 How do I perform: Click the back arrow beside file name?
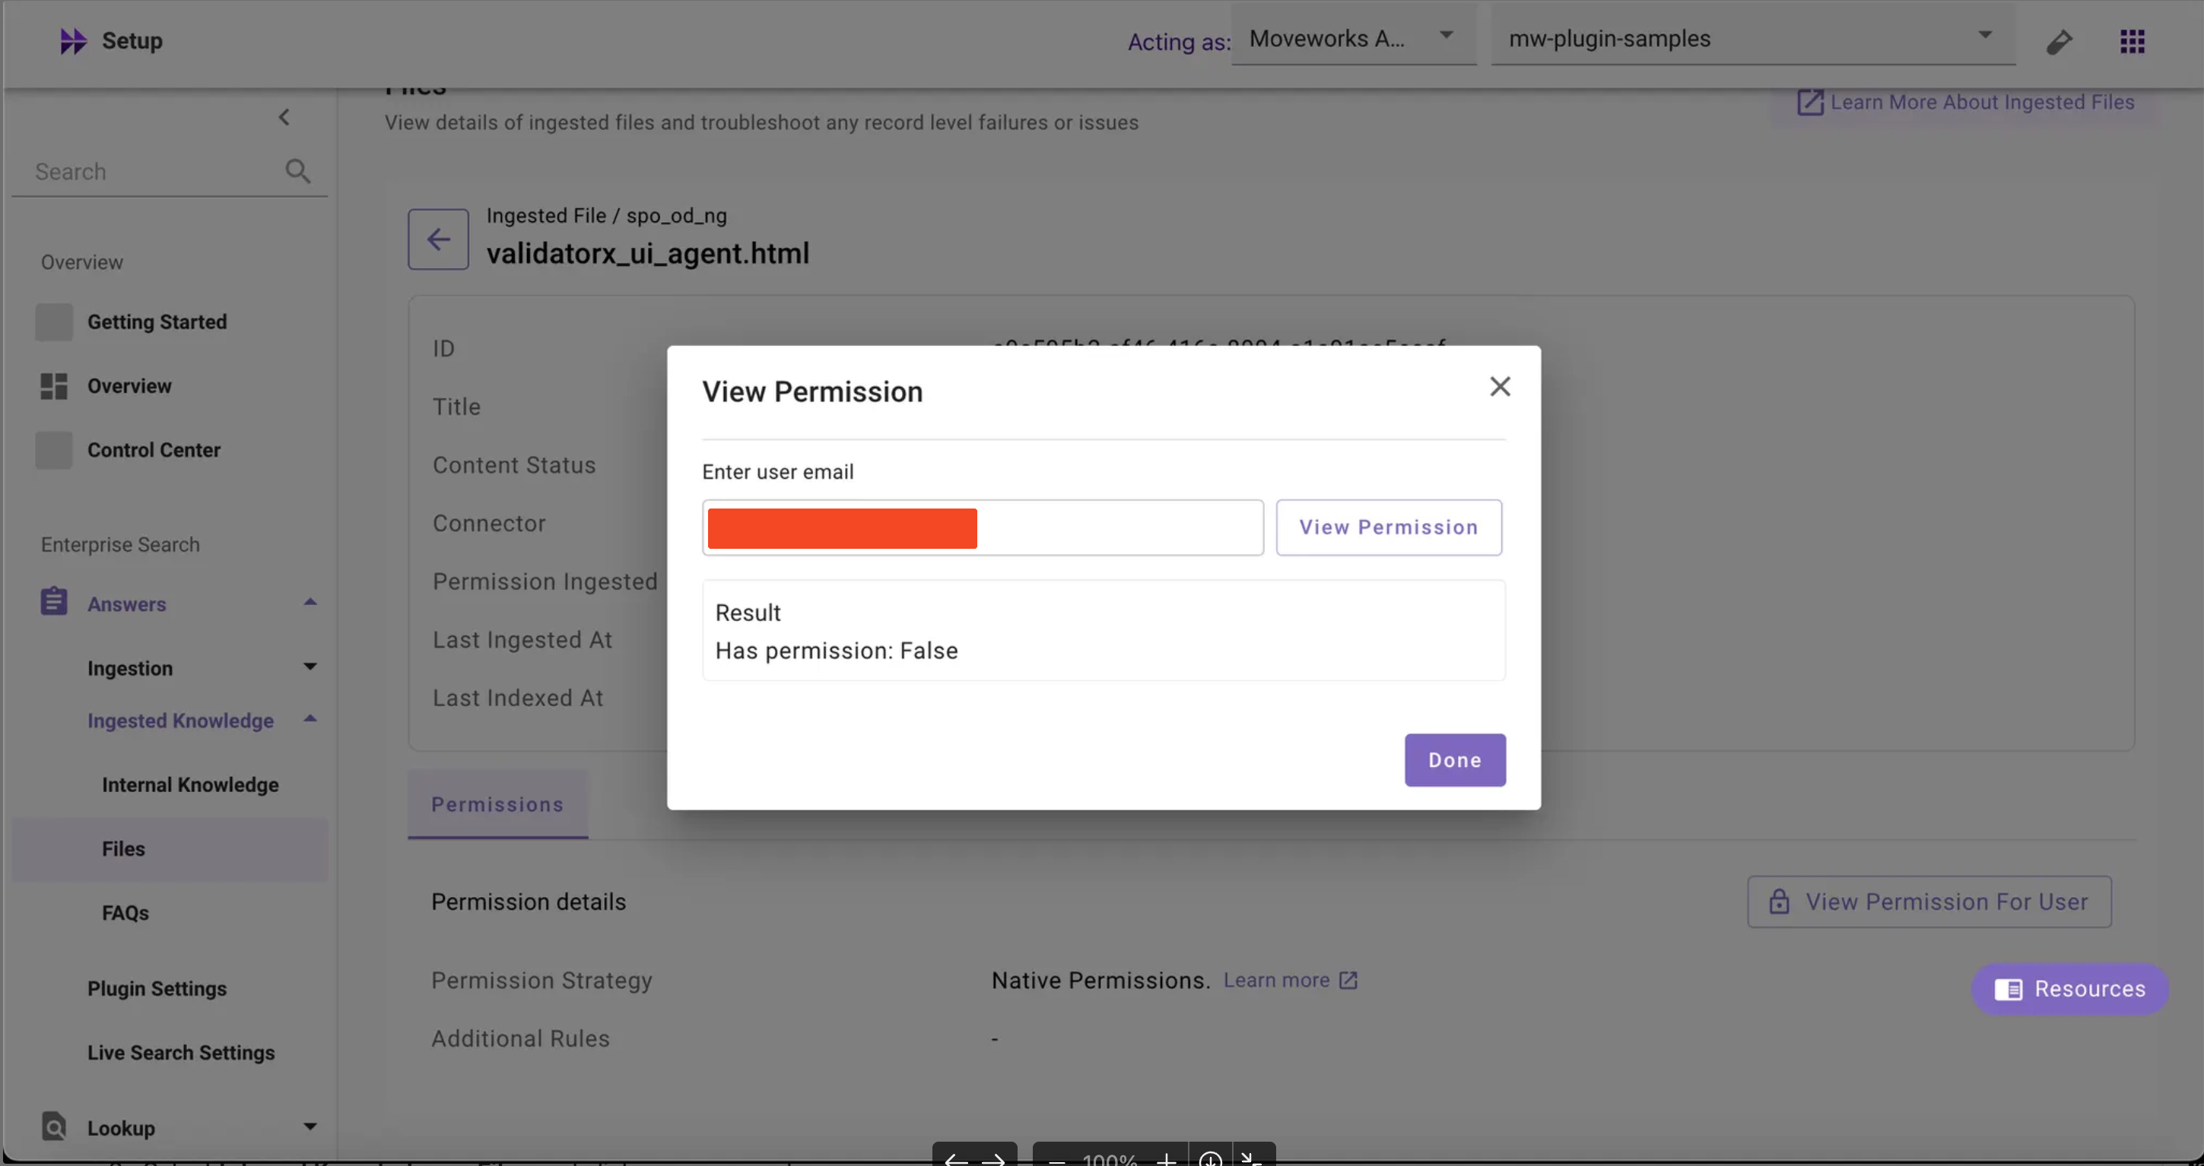click(438, 239)
